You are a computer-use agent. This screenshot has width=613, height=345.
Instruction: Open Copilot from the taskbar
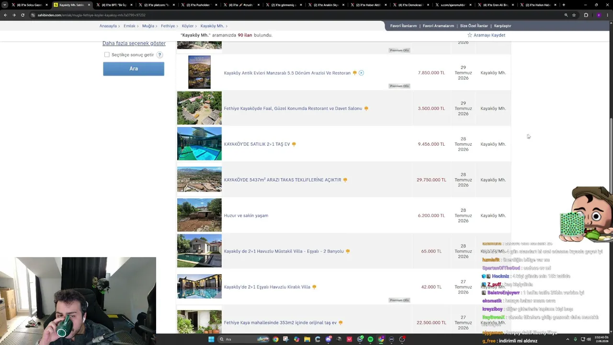point(296,339)
